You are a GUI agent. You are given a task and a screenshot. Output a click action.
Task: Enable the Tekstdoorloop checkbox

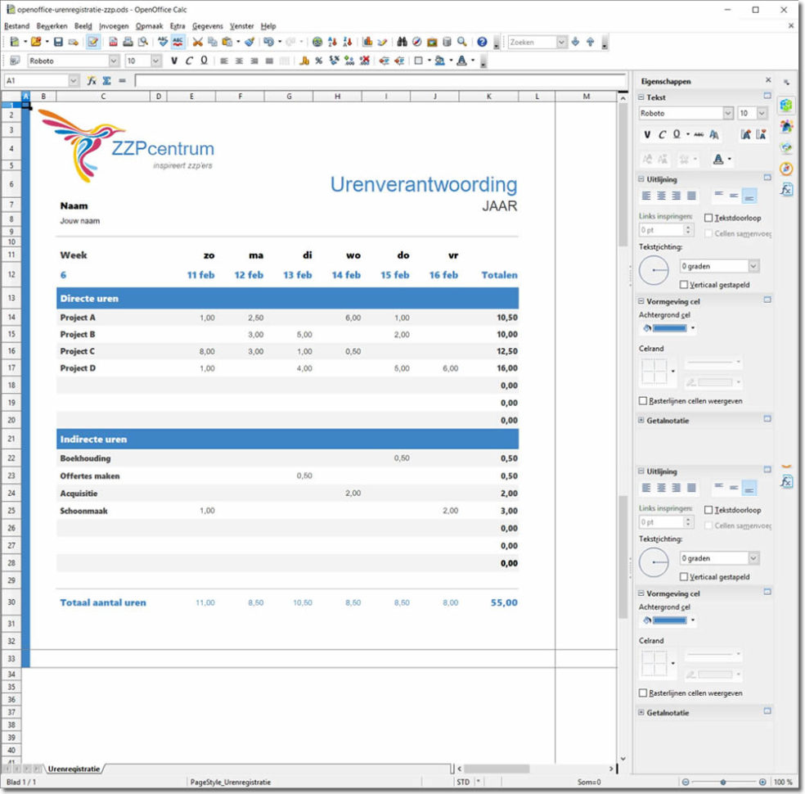click(x=708, y=218)
